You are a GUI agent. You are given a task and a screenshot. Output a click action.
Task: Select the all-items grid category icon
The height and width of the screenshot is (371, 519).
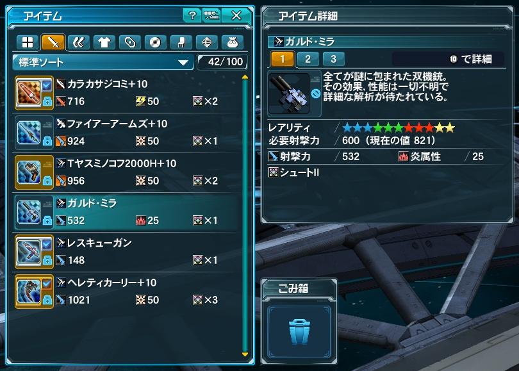28,42
